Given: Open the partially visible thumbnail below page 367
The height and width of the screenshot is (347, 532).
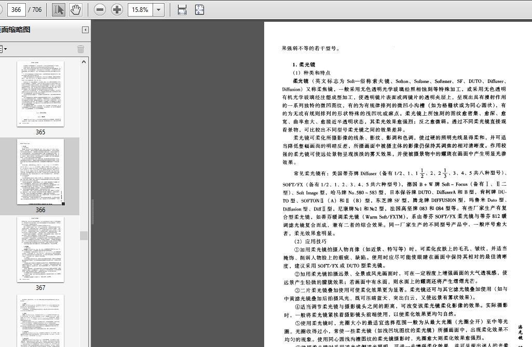Looking at the screenshot, I should pos(40,321).
